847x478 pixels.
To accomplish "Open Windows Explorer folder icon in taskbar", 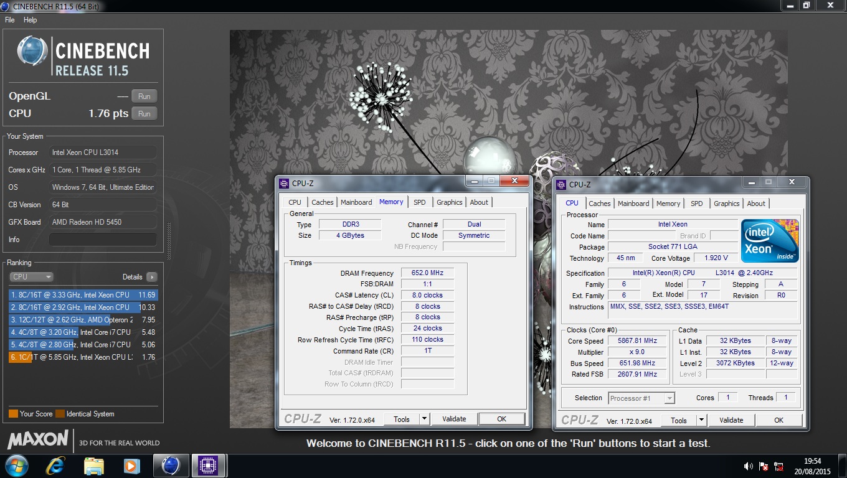I will point(93,466).
